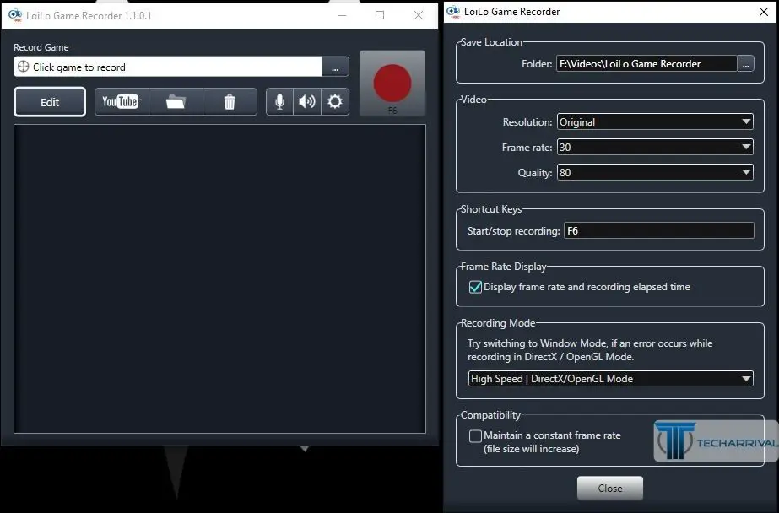Click the Start/stop recording shortcut field

tap(659, 230)
